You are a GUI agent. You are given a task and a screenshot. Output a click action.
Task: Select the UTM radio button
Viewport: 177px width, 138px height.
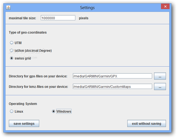(12, 43)
